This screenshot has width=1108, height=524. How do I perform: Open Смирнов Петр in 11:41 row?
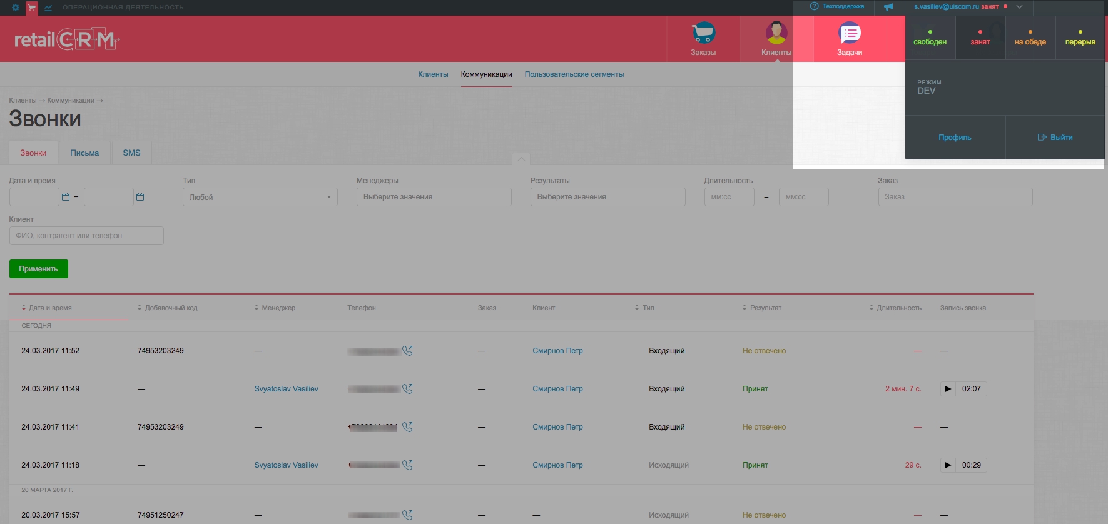[557, 427]
